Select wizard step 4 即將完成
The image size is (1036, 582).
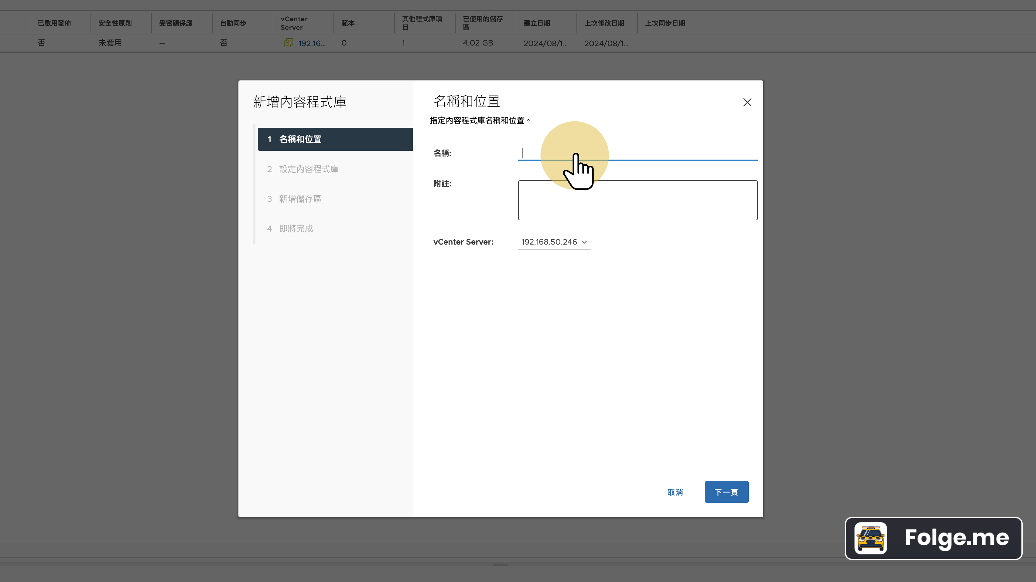tap(296, 229)
